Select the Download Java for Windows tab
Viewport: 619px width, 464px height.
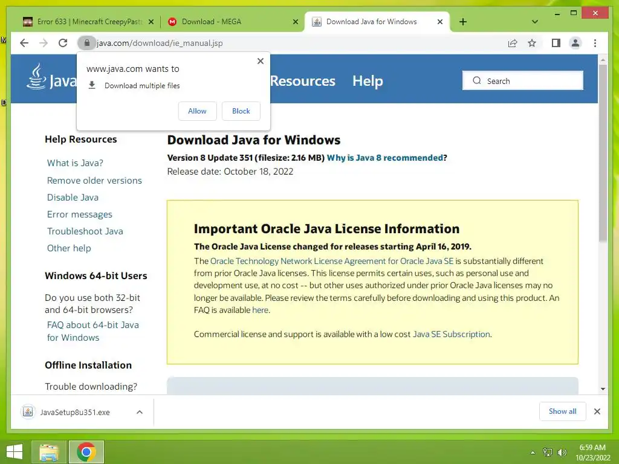tap(377, 22)
